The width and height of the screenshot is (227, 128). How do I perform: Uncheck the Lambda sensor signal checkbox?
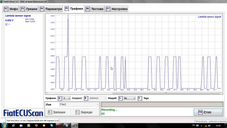[x=7, y=25]
